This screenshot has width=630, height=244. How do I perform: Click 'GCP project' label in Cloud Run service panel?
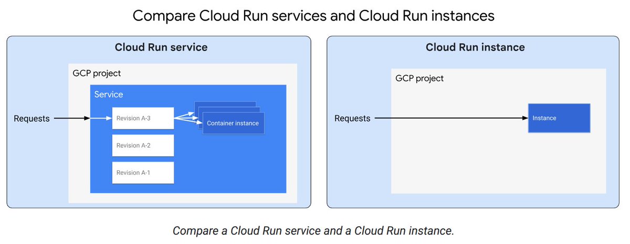(x=97, y=73)
